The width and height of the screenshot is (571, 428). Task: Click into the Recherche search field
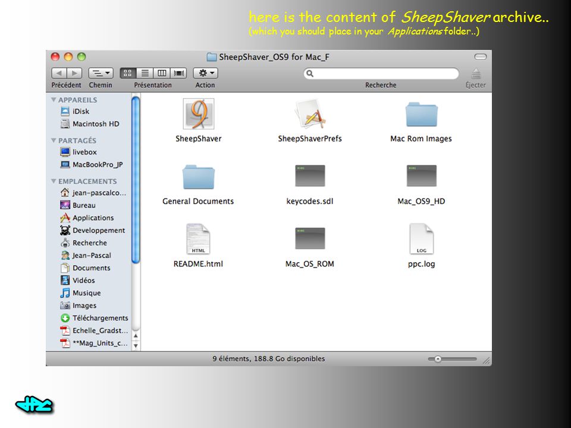(x=381, y=74)
